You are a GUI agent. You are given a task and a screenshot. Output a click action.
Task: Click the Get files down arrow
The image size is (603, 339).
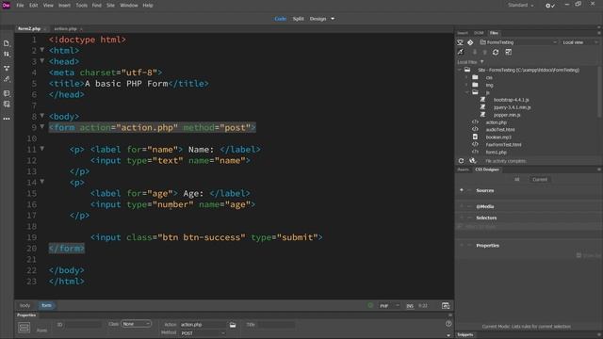[475, 52]
